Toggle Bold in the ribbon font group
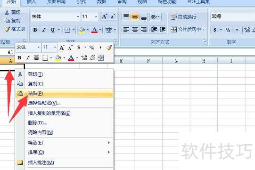Viewport: 255px width, 170px height. click(35, 30)
